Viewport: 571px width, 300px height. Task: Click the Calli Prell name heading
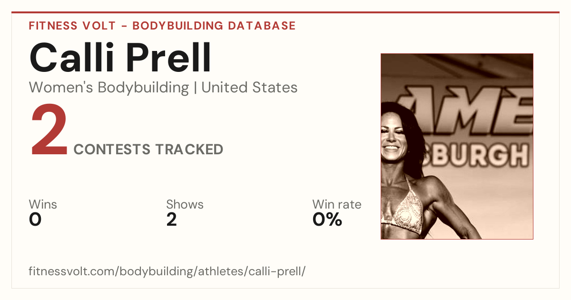click(x=120, y=58)
